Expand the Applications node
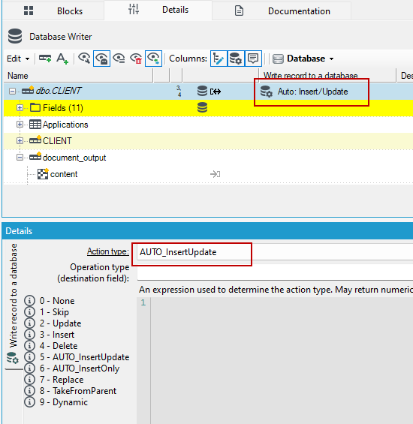Screen dimensions: 413x424 coord(20,125)
